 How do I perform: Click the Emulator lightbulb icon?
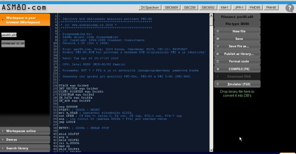218,84
